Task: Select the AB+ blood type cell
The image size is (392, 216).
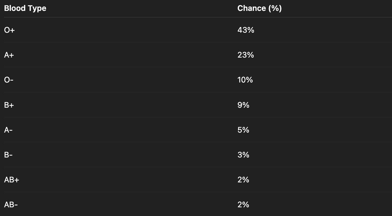Action: coord(12,180)
